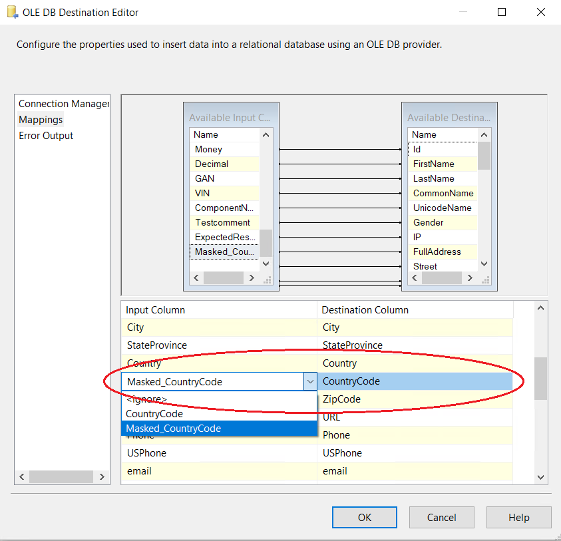This screenshot has width=561, height=541.
Task: Click Cancel to discard changes
Action: coord(441,518)
